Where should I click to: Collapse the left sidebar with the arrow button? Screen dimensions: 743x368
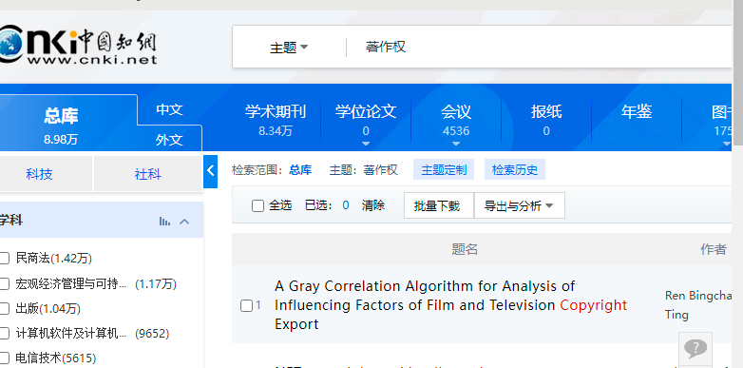coord(211,171)
